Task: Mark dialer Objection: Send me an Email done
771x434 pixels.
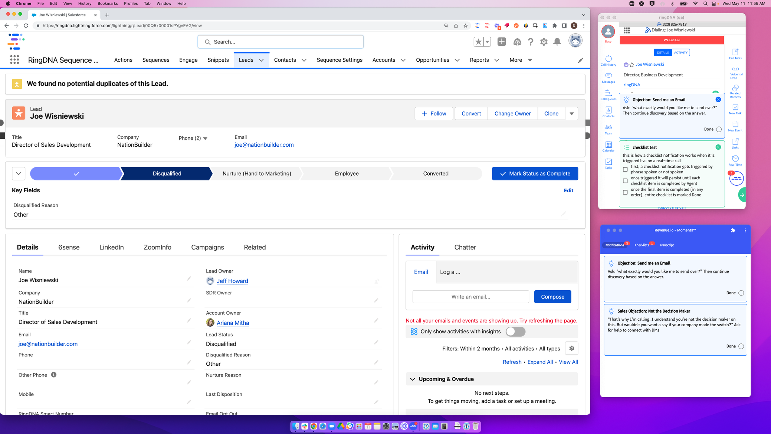Action: pyautogui.click(x=719, y=129)
